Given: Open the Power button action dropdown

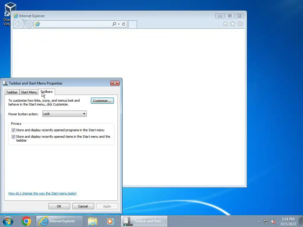Looking at the screenshot, I should pos(64,114).
